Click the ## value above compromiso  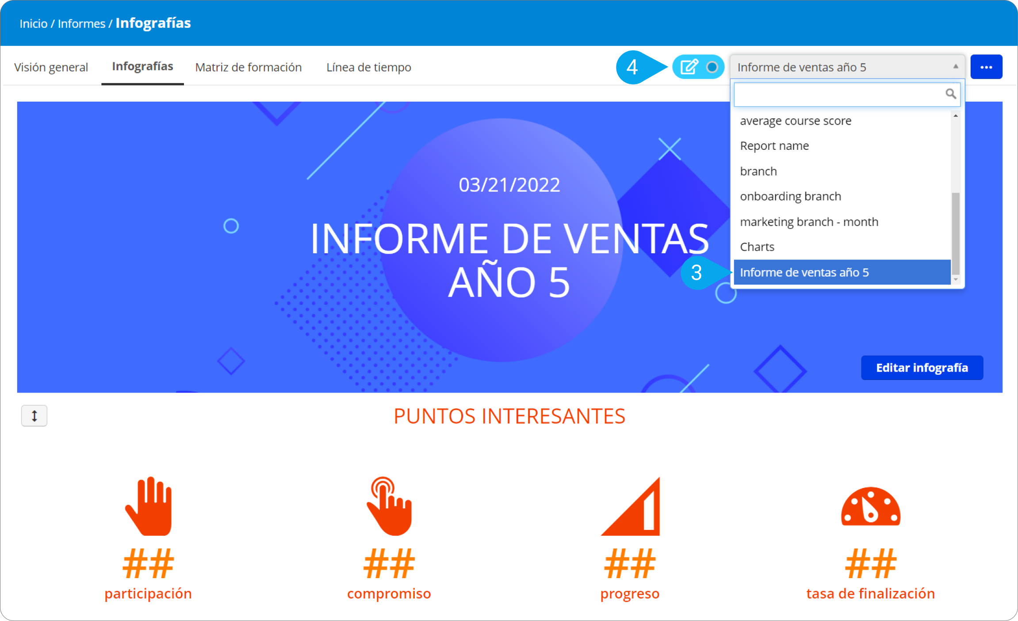tap(389, 564)
